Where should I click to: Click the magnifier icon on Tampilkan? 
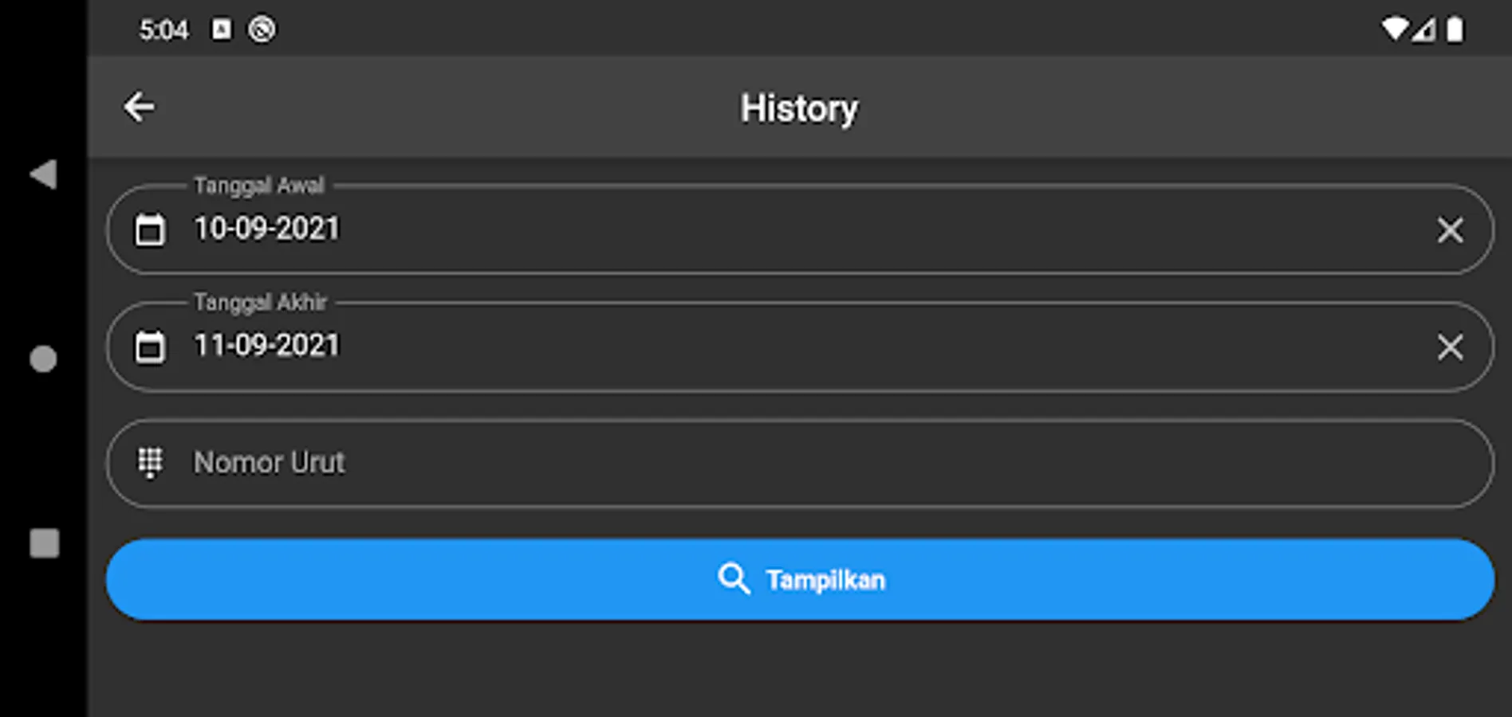[x=734, y=578]
